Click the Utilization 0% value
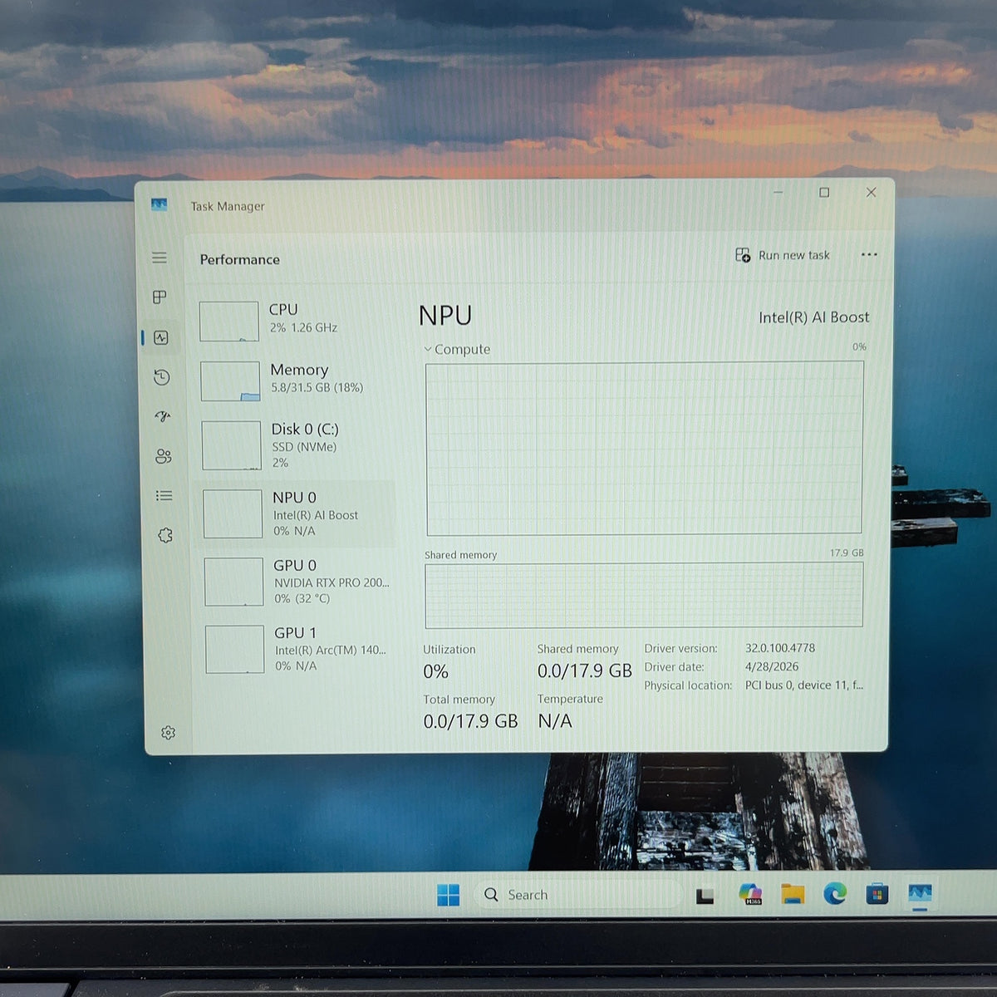This screenshot has width=997, height=997. click(435, 671)
